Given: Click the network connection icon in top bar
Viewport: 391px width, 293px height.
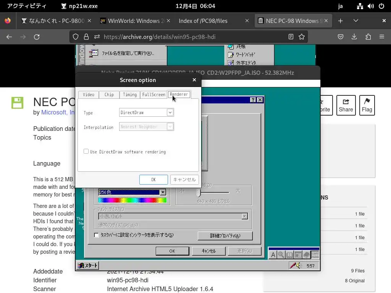Looking at the screenshot, I should 360,6.
